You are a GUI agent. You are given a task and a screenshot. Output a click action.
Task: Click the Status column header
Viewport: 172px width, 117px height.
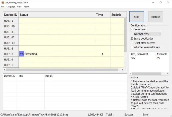click(57, 15)
